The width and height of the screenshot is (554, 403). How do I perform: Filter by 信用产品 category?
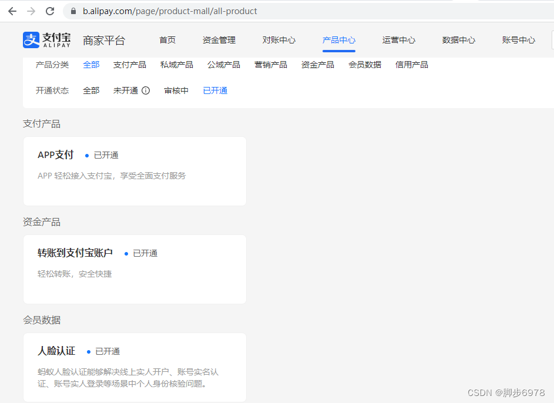[412, 65]
